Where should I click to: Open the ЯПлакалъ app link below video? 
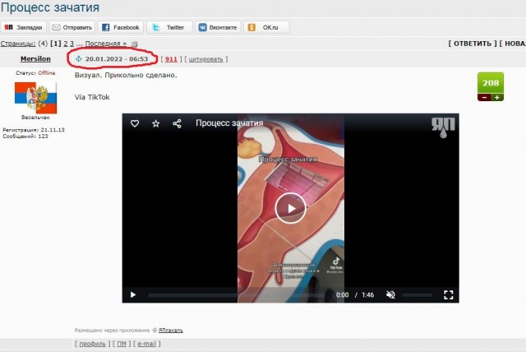click(171, 330)
